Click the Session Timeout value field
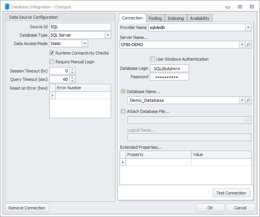The width and height of the screenshot is (260, 217). [x=60, y=71]
